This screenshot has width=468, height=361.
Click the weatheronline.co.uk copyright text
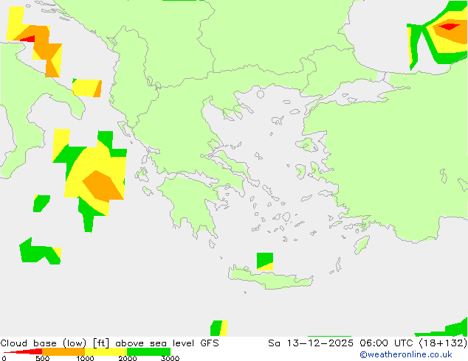406,354
